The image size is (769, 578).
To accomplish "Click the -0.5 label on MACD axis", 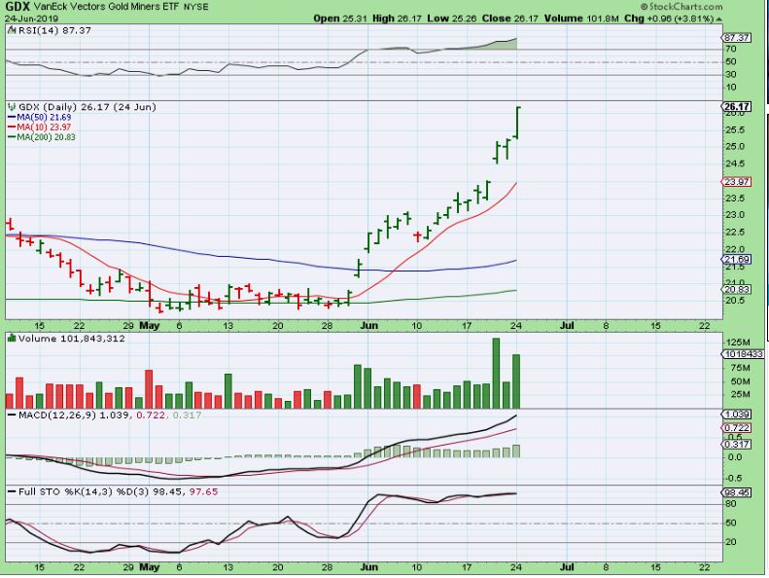I will coord(734,479).
